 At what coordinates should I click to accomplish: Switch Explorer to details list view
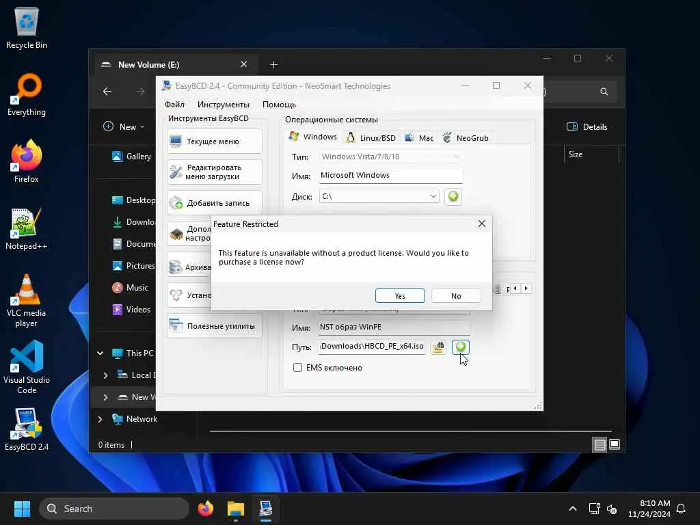pyautogui.click(x=600, y=444)
